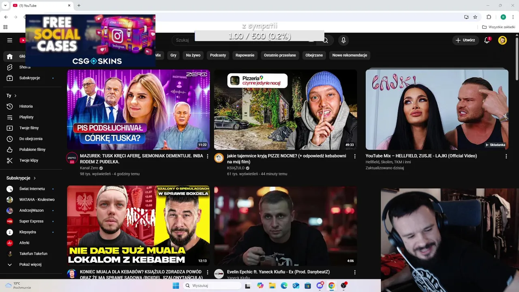This screenshot has height=292, width=519.
Task: Open Chrome profile R avatar
Action: pos(503,17)
